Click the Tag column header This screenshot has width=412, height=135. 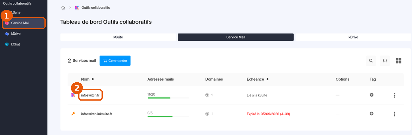pos(373,79)
